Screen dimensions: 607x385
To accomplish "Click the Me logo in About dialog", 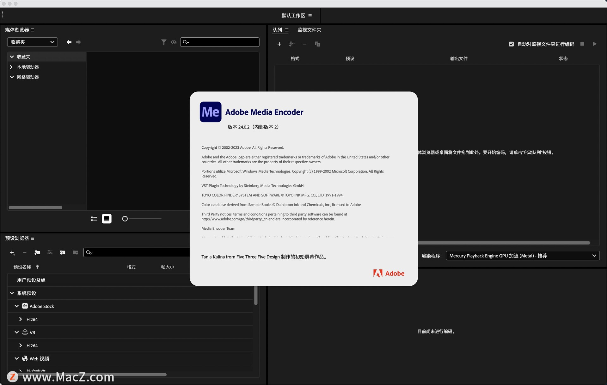I will click(211, 112).
